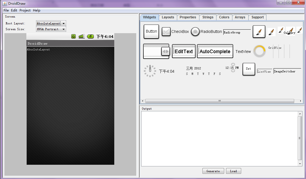Click the Generate button

coord(213,171)
